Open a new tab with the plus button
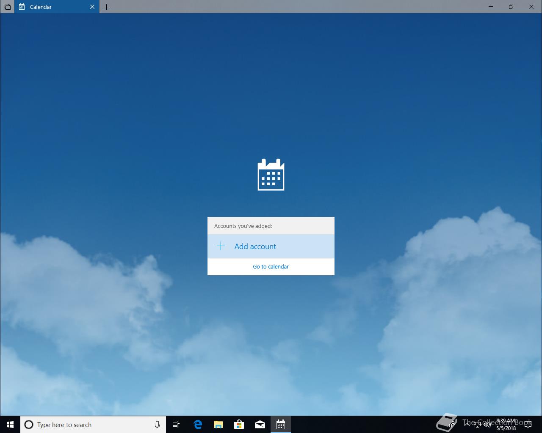This screenshot has width=542, height=433. 106,7
